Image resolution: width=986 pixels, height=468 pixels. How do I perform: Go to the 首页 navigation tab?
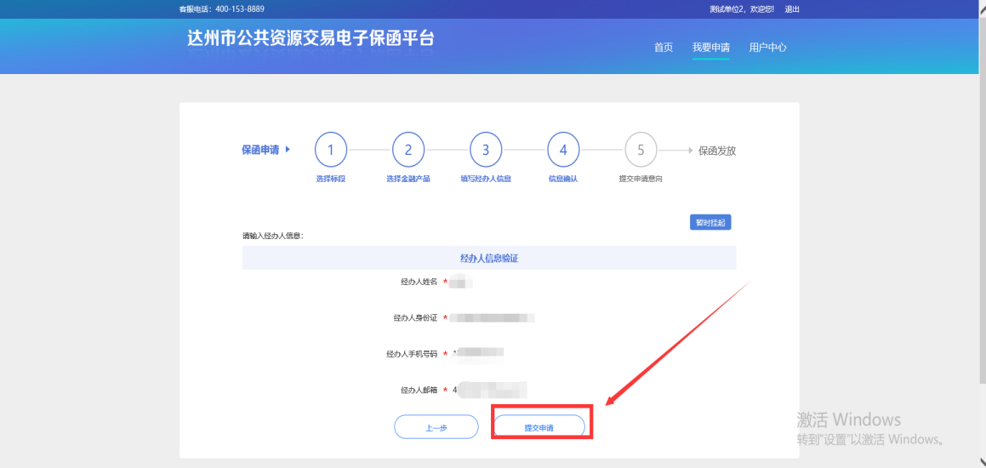[664, 48]
